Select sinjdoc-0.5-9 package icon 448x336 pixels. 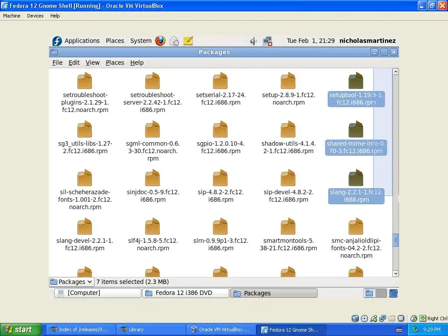(153, 178)
